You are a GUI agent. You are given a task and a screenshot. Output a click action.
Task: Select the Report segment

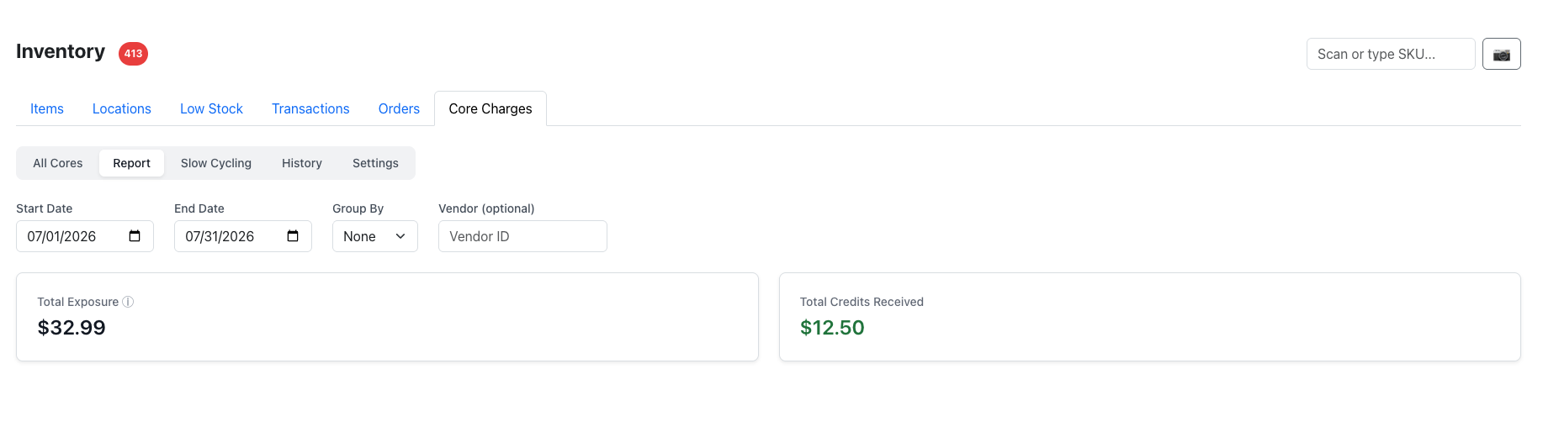point(131,163)
